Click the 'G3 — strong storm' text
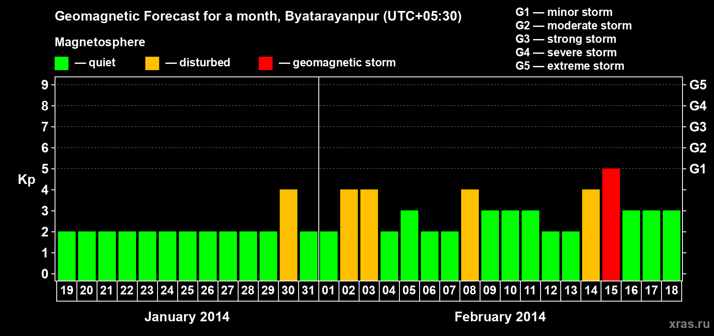Screen dimensions: 714x336 pyautogui.click(x=566, y=39)
